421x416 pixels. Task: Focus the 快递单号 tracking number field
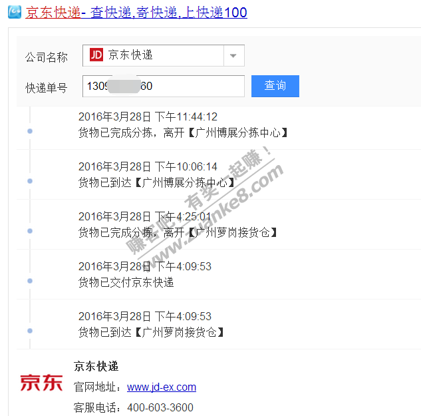(x=164, y=87)
